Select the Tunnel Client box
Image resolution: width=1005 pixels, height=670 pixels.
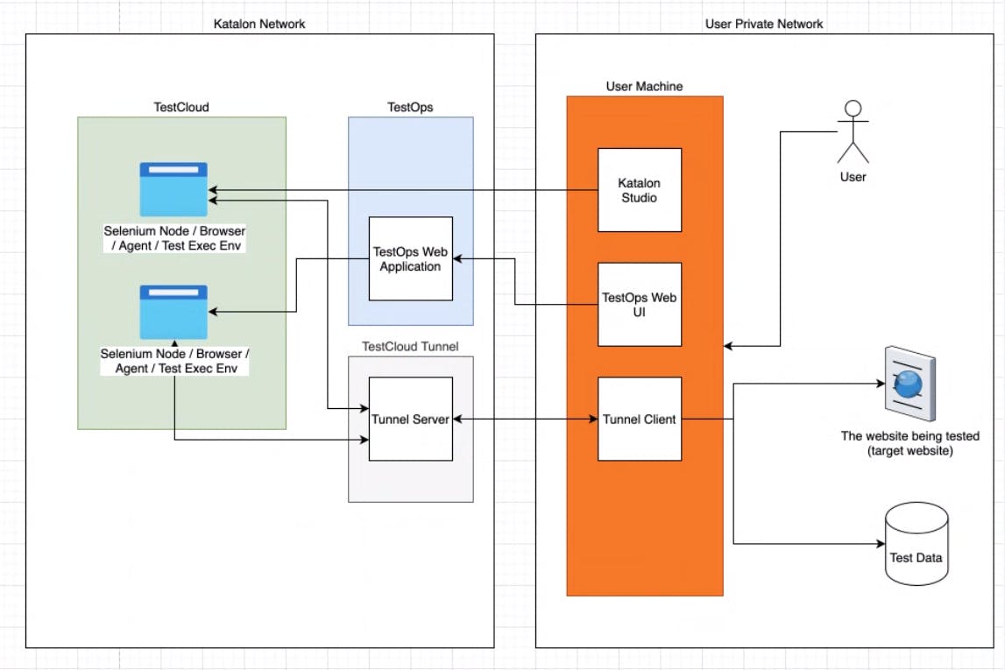point(639,419)
